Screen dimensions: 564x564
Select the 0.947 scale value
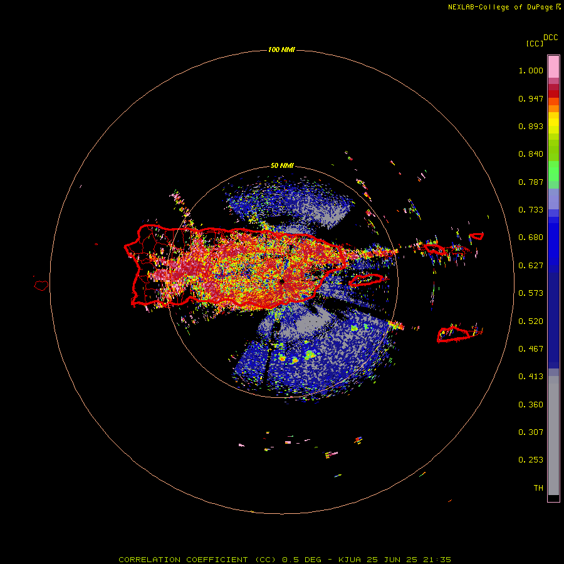point(531,98)
